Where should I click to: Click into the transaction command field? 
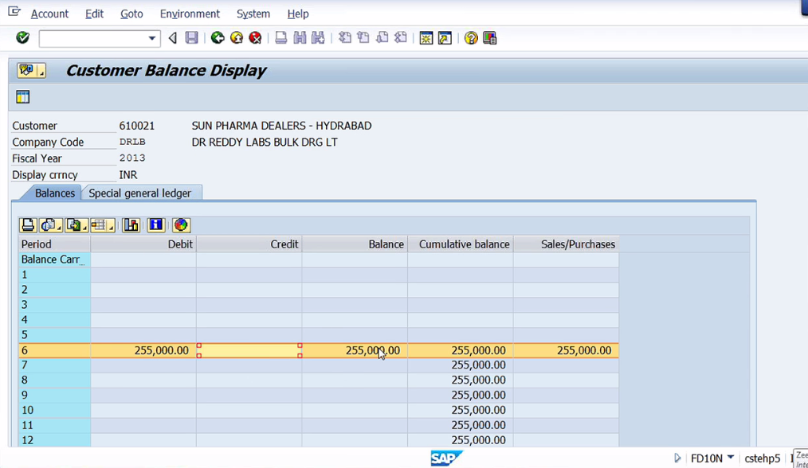(94, 38)
